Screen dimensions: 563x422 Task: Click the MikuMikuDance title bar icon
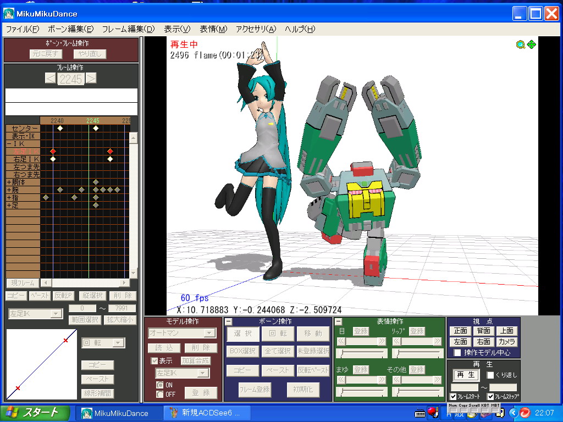tap(9, 14)
